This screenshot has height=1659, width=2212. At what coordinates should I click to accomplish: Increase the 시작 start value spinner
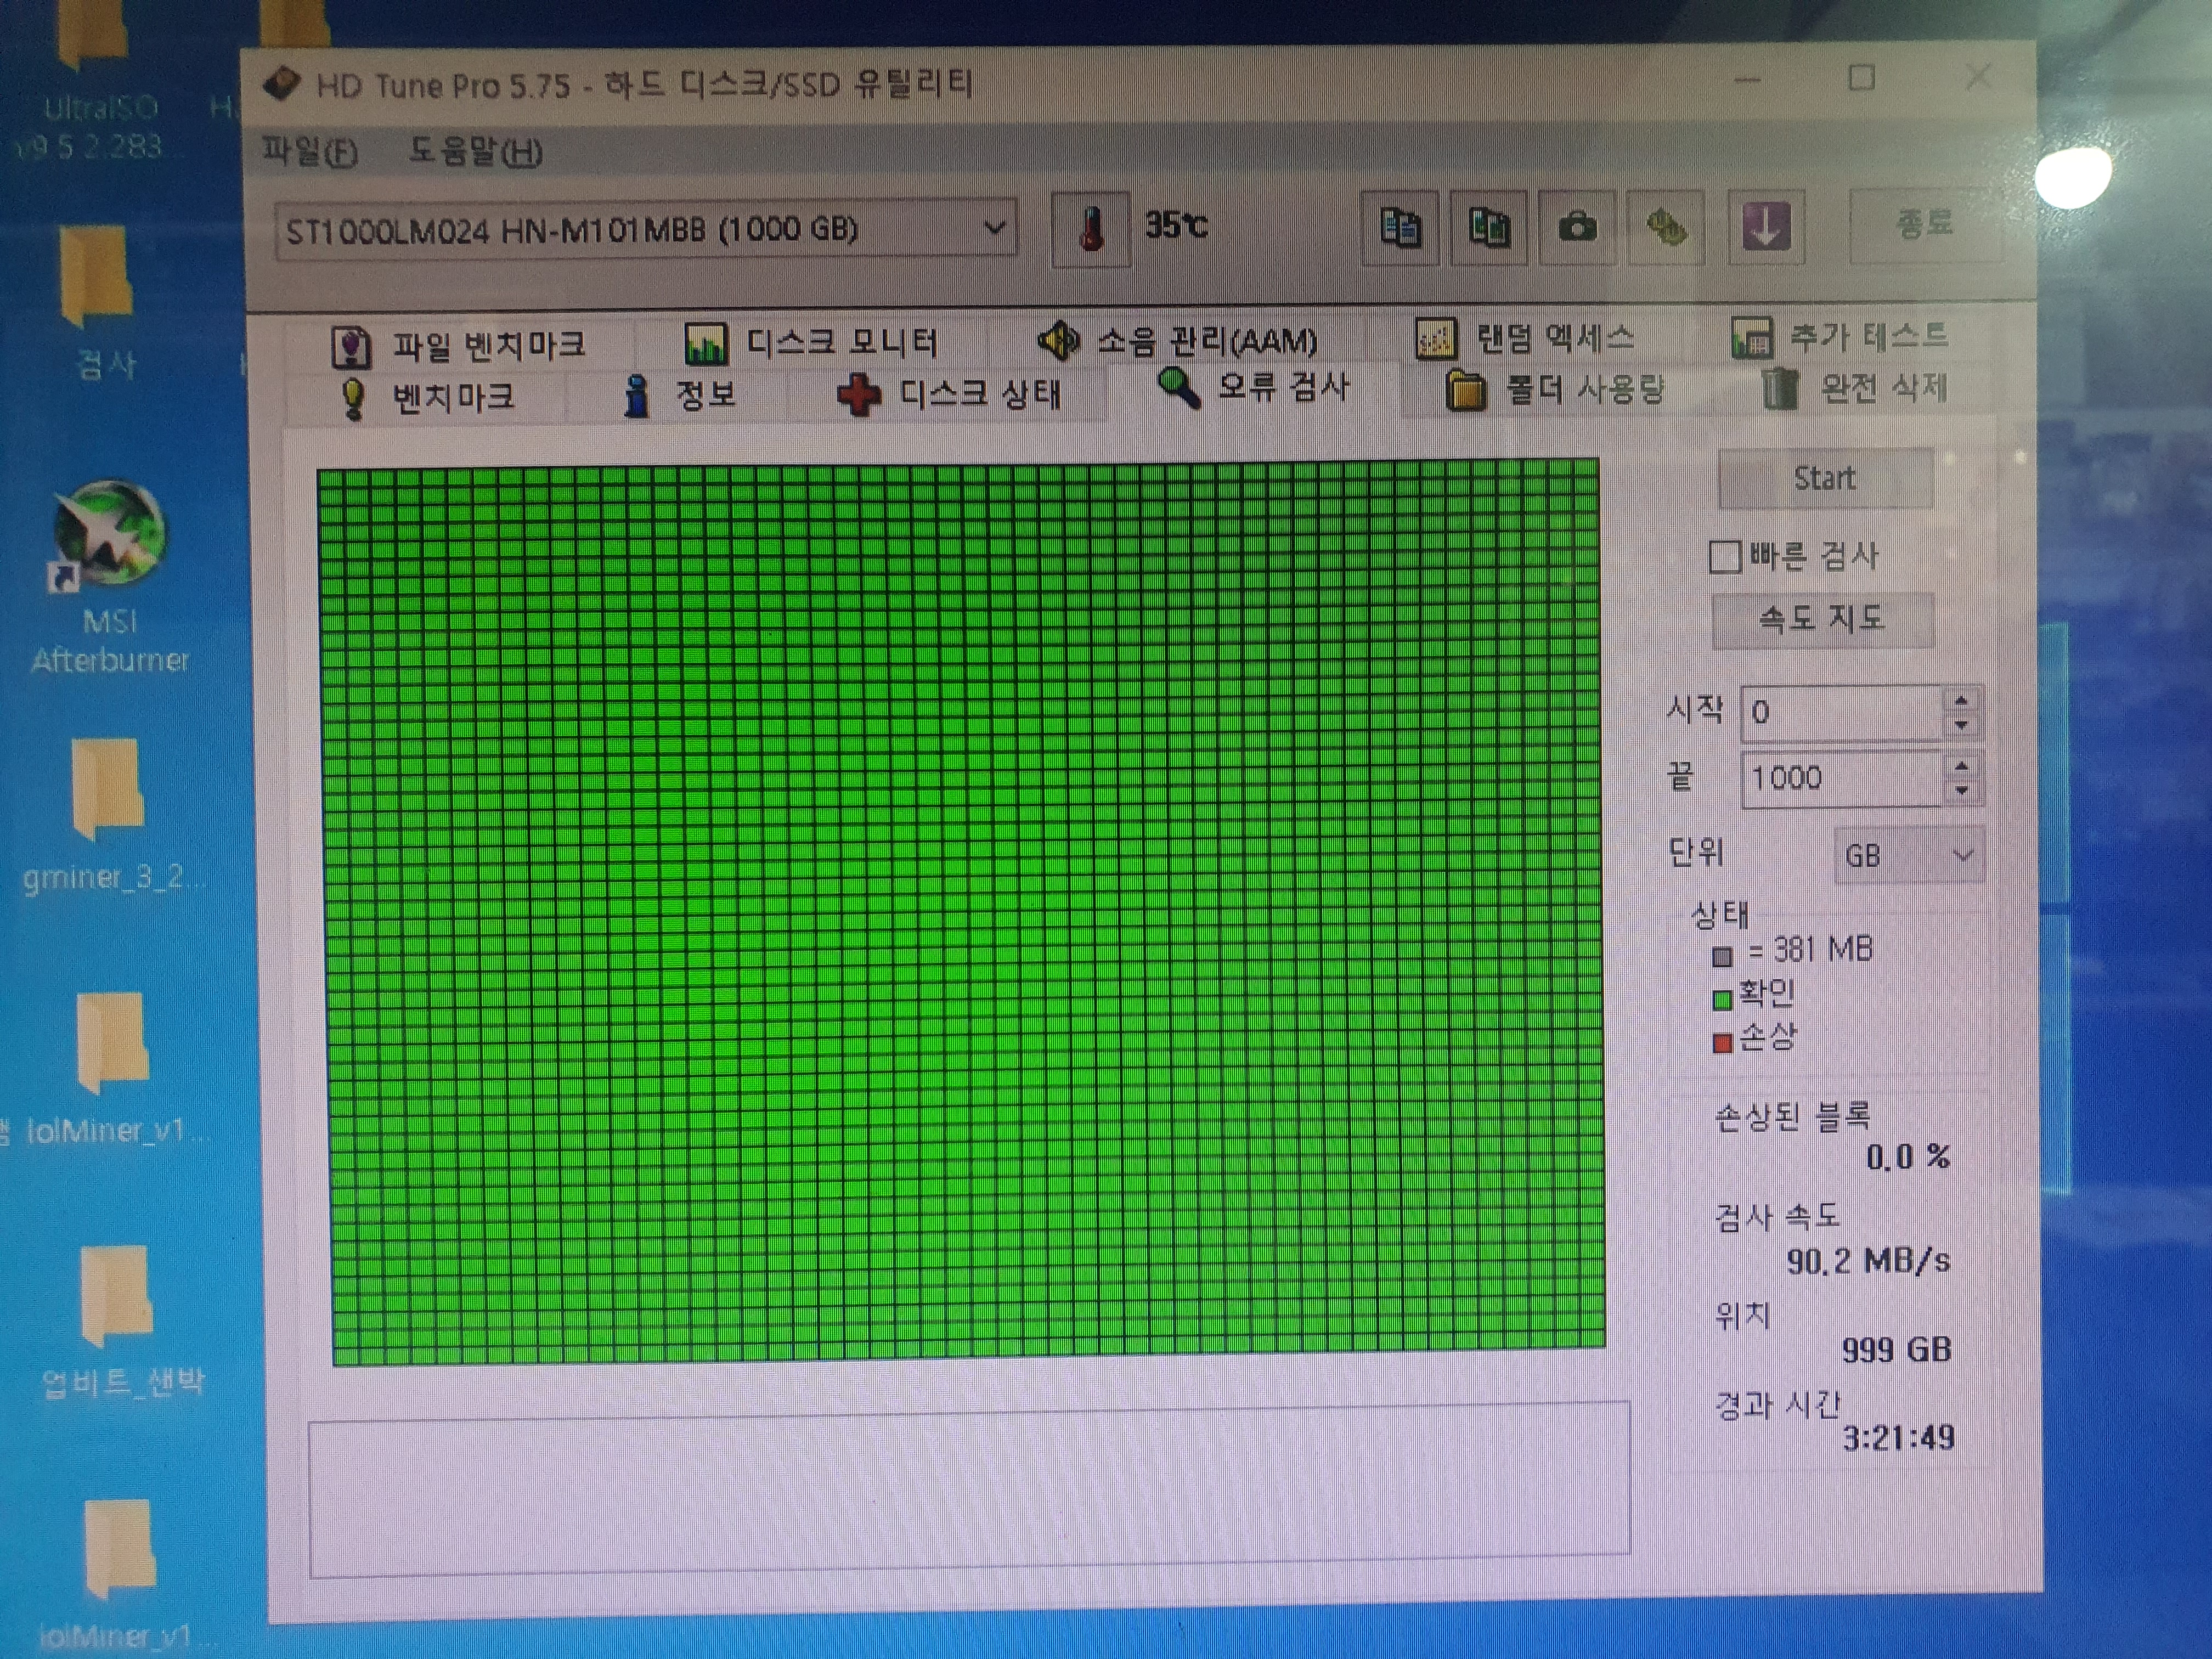click(1962, 700)
